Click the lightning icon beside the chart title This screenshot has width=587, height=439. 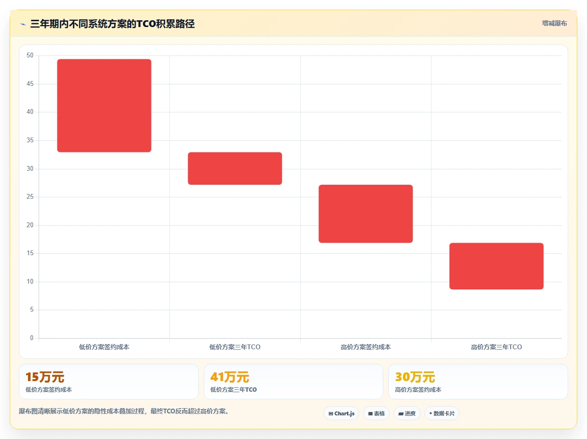click(23, 24)
